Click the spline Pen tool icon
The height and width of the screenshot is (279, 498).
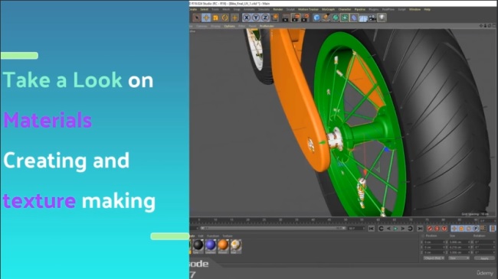click(326, 18)
